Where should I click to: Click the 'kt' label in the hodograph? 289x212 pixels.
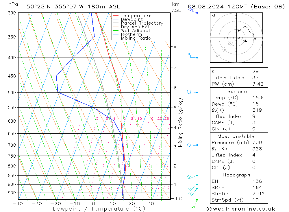(x=214, y=15)
